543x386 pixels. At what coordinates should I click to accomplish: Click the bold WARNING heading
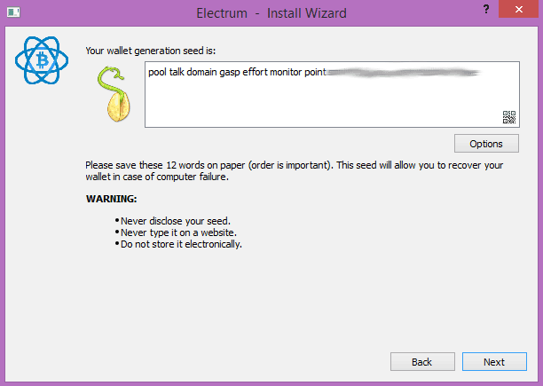[111, 199]
